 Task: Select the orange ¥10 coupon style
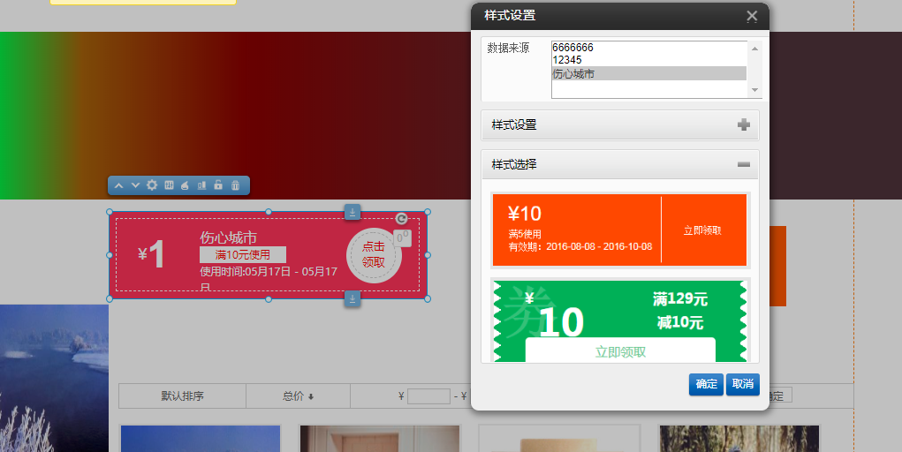[619, 230]
